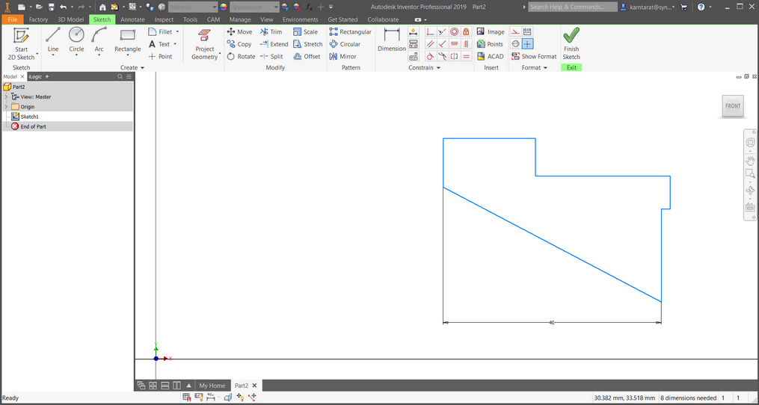
Task: Choose the Project Geometry tool
Action: (x=205, y=43)
